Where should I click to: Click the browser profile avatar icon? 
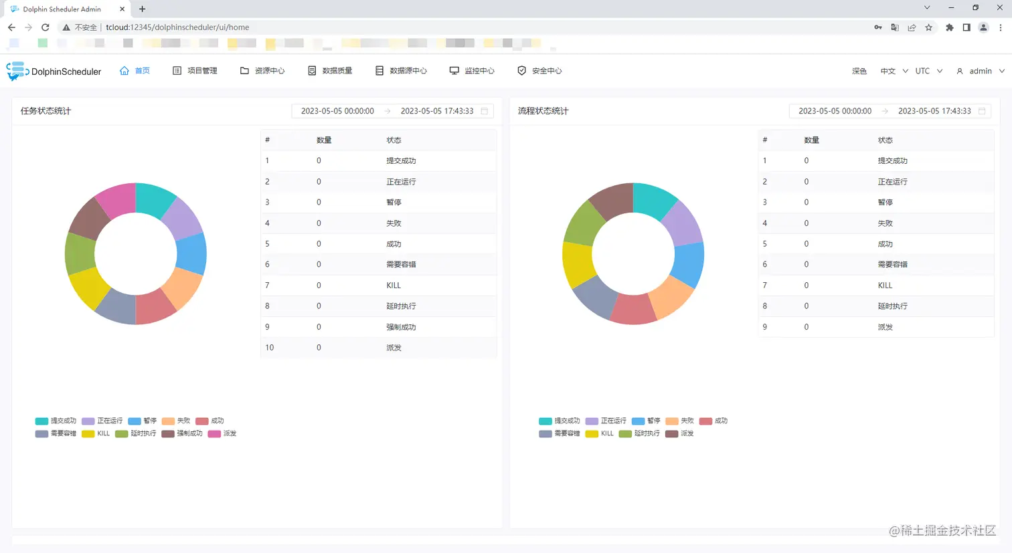(983, 27)
